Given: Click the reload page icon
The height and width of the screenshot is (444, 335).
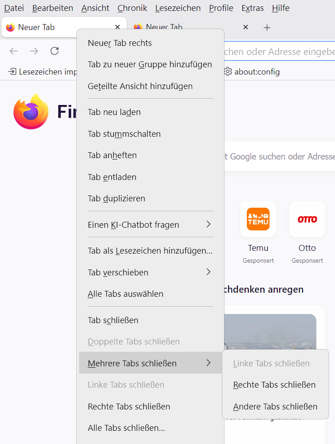Looking at the screenshot, I should 55,51.
